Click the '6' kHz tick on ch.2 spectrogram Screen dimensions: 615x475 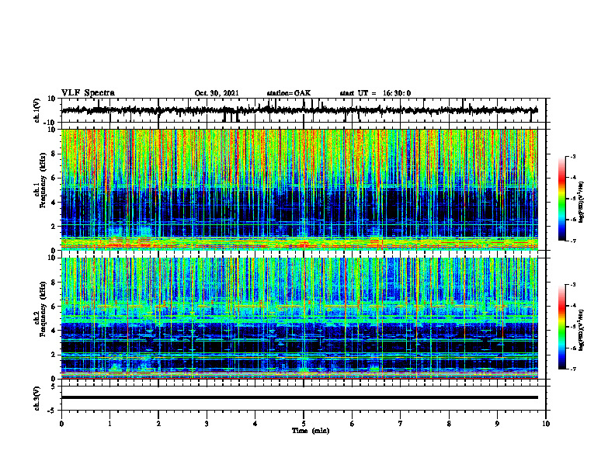point(54,307)
